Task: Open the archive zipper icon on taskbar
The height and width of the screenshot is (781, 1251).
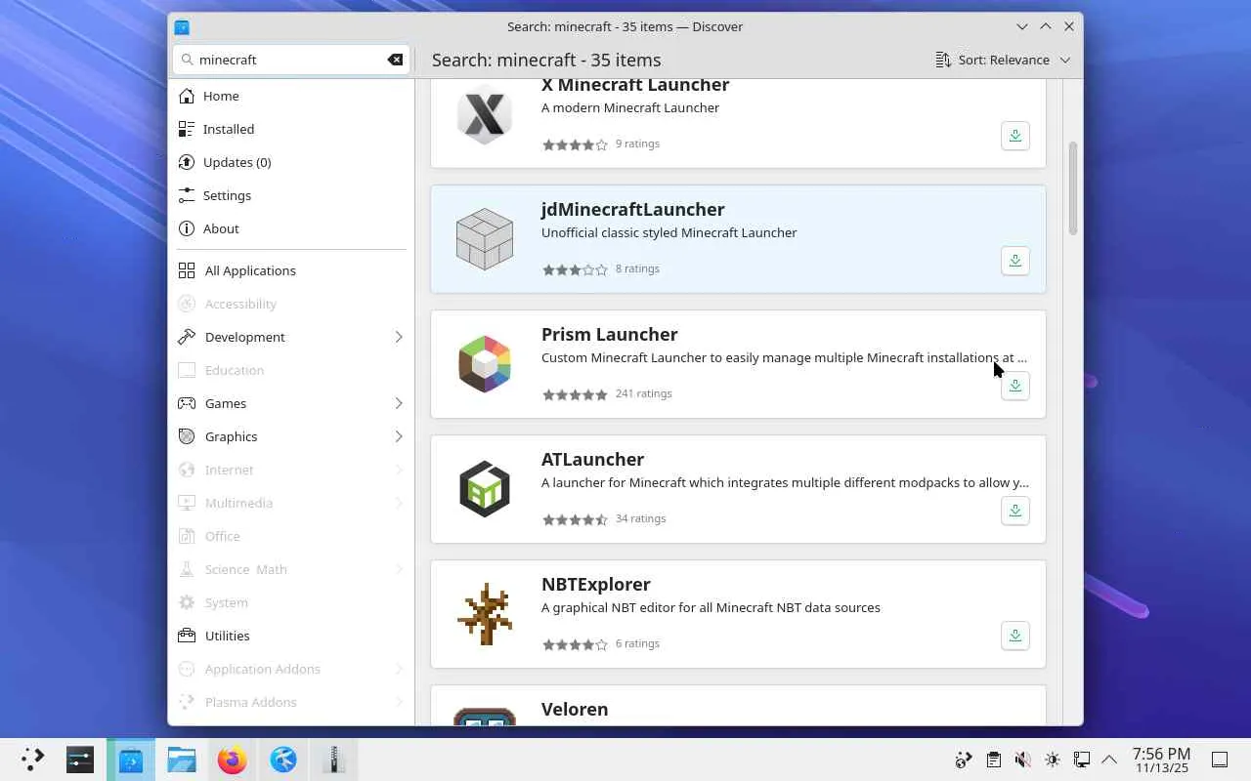Action: (x=334, y=760)
